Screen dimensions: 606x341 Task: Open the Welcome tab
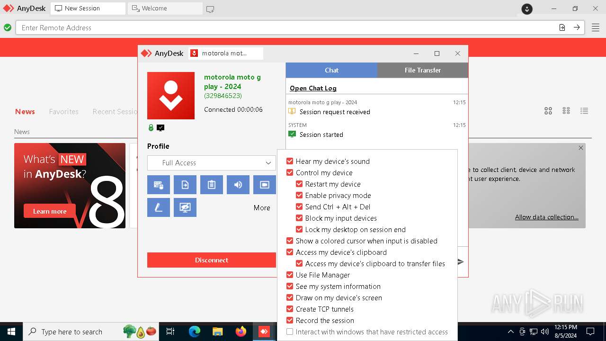165,9
